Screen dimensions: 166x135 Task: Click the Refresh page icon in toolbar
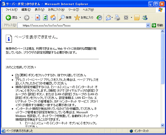pyautogui.click(x=45, y=17)
